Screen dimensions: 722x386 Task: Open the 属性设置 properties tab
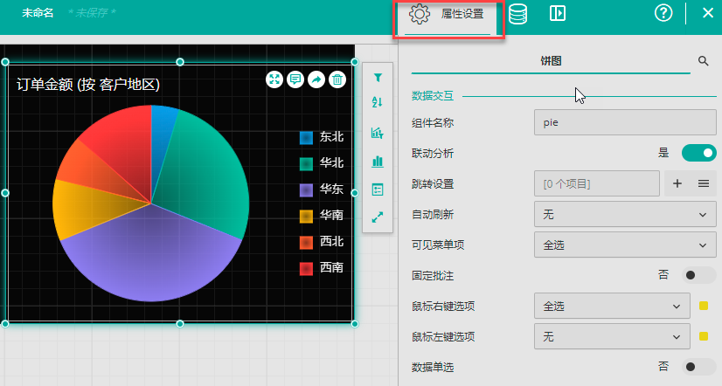(x=446, y=14)
